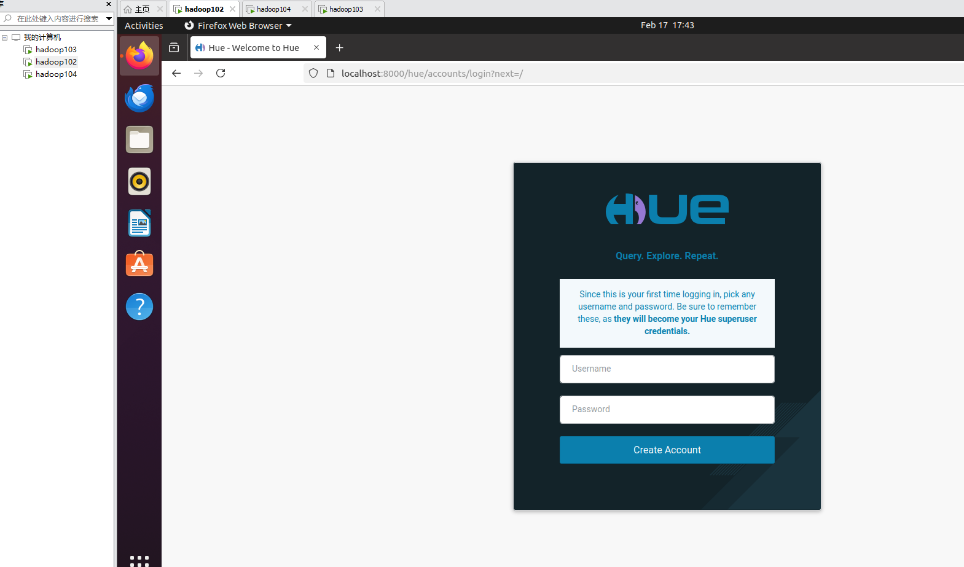964x567 pixels.
Task: Close the hadoop102 VM tab
Action: 232,9
